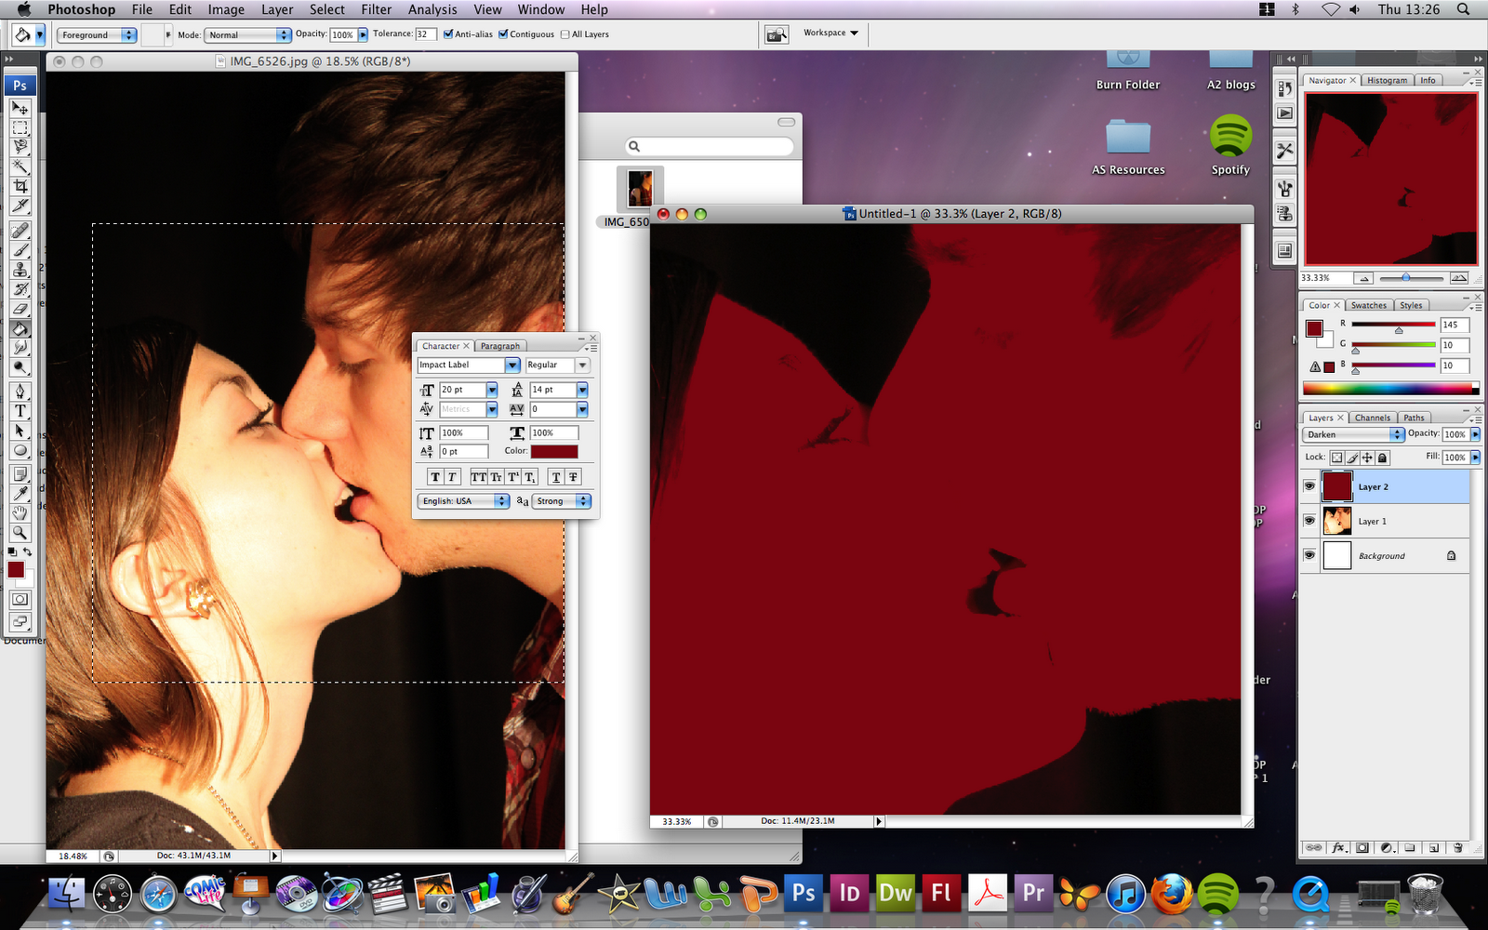Select the Rectangular Marquee tool
Viewport: 1488px width, 930px height.
pyautogui.click(x=20, y=127)
